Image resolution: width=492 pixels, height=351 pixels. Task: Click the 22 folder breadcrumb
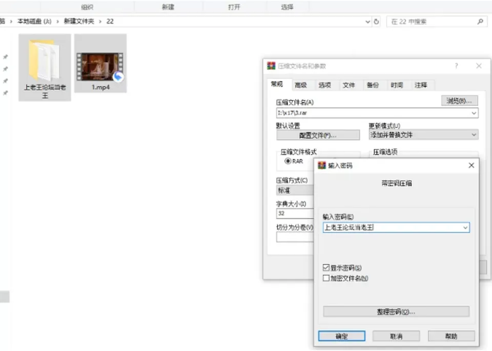(x=110, y=22)
